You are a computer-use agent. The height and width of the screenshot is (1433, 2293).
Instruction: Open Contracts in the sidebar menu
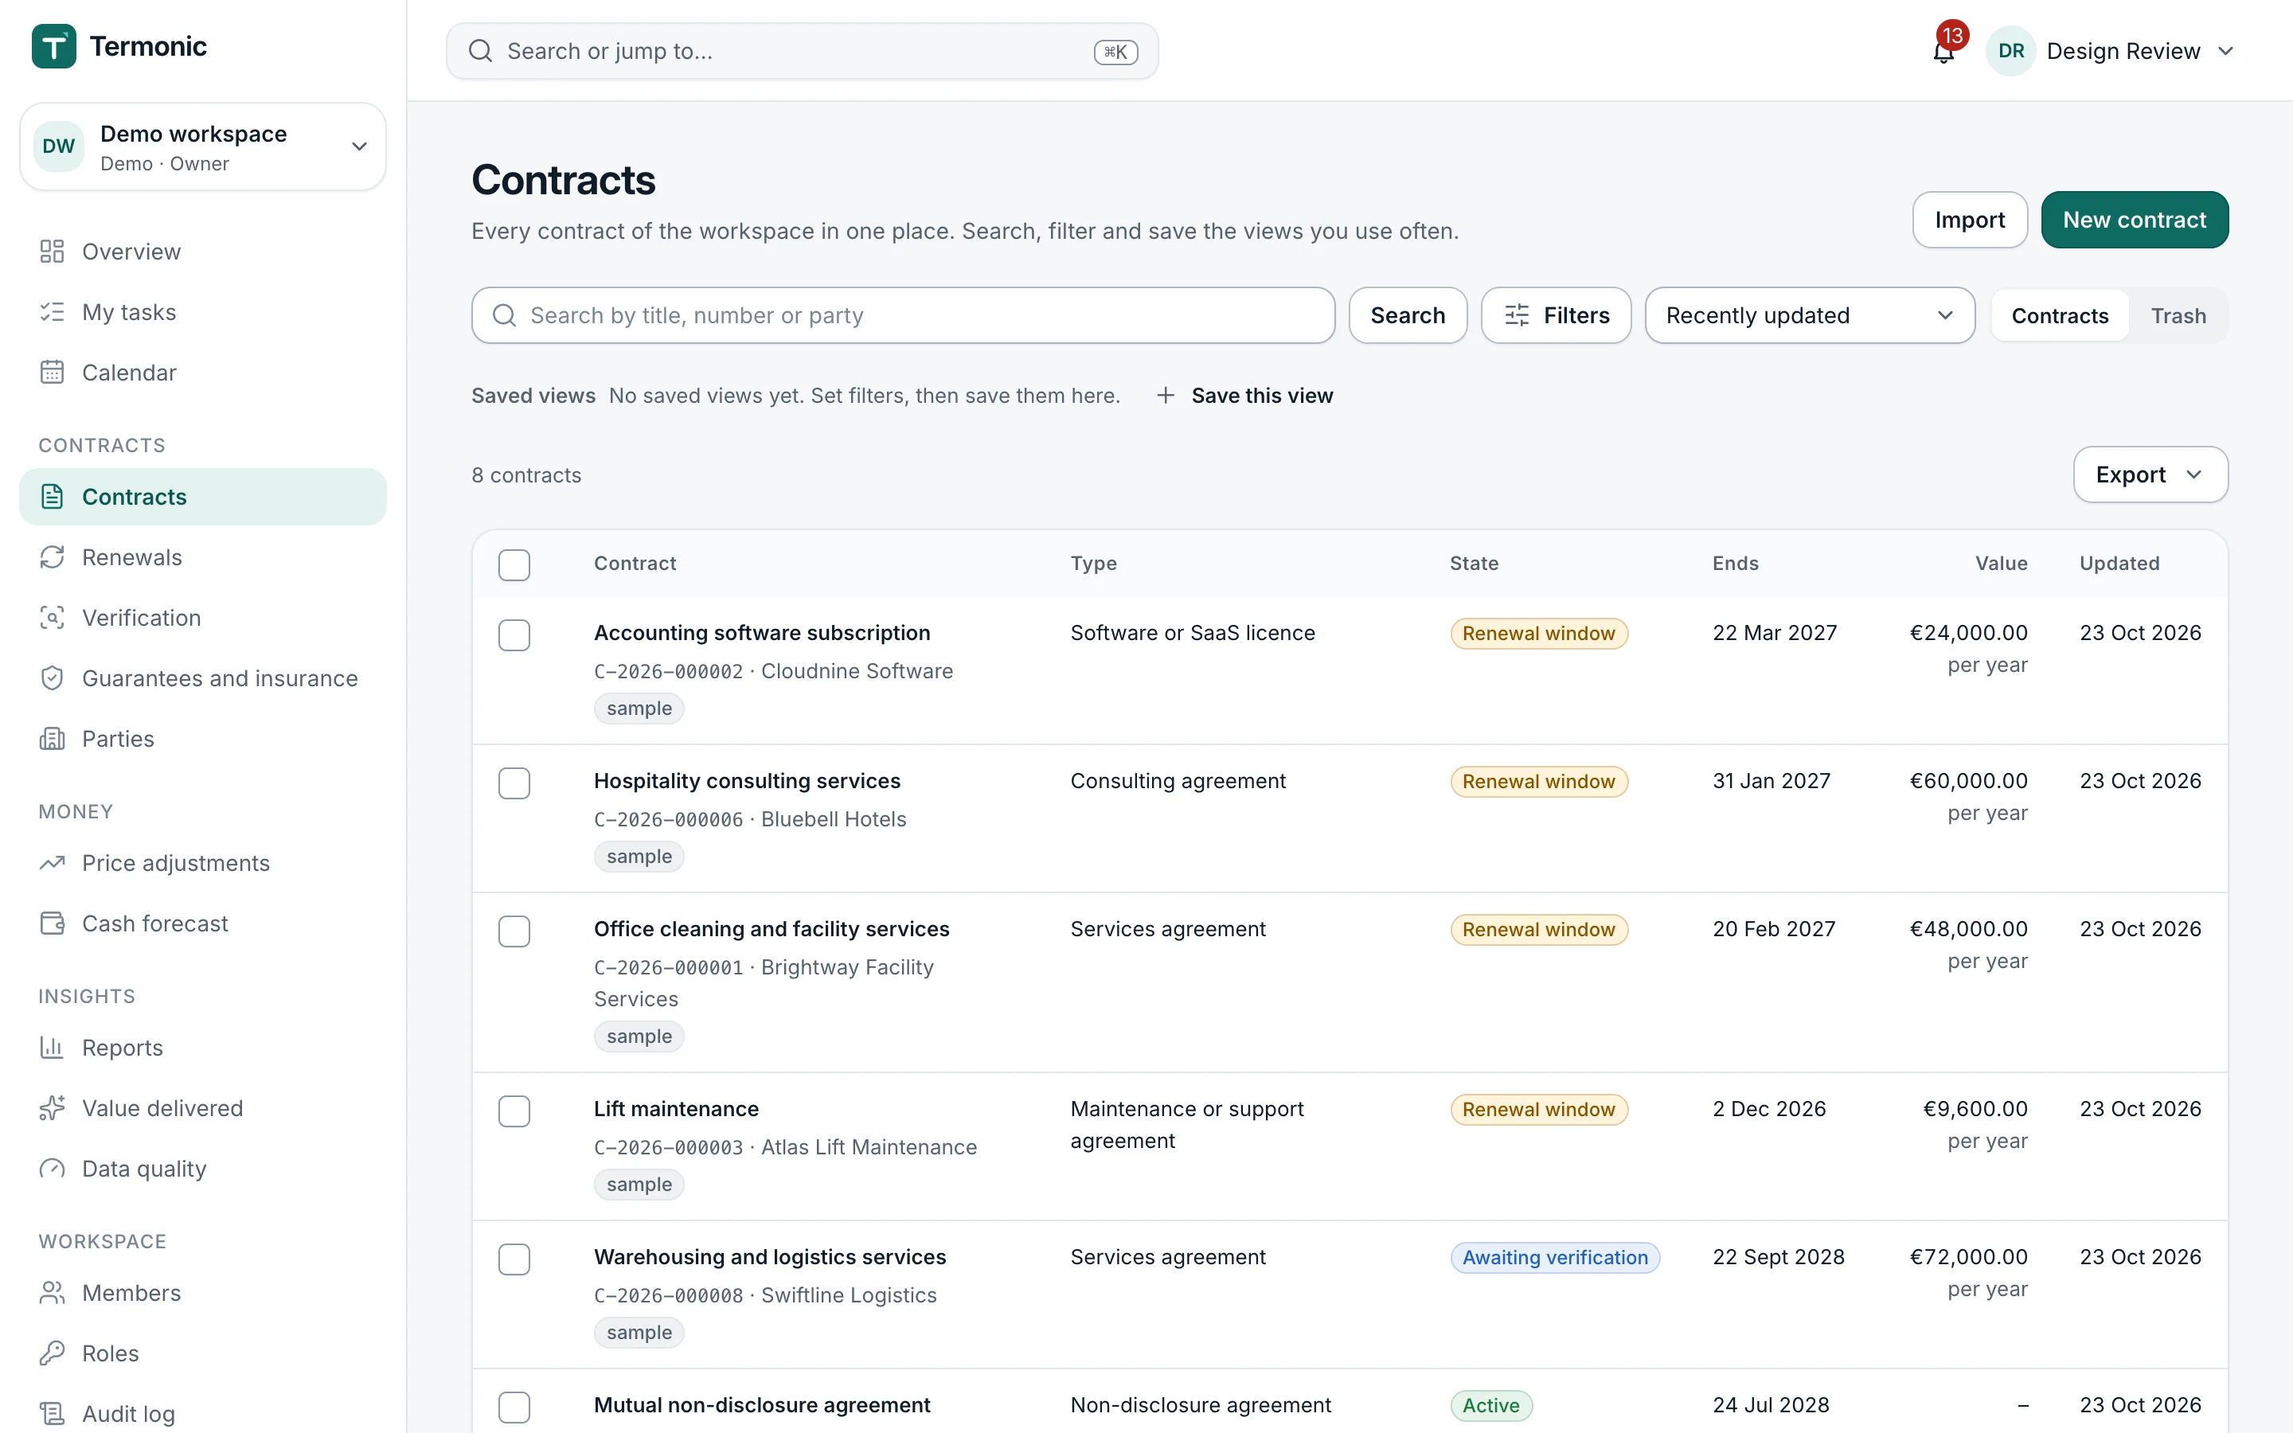pyautogui.click(x=203, y=497)
